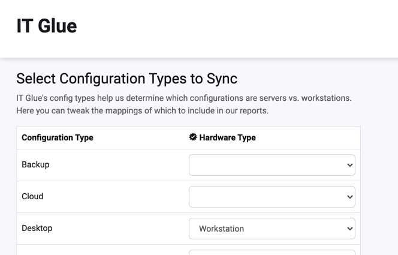The height and width of the screenshot is (255, 398).
Task: Click the Configuration Type column header
Action: point(58,137)
